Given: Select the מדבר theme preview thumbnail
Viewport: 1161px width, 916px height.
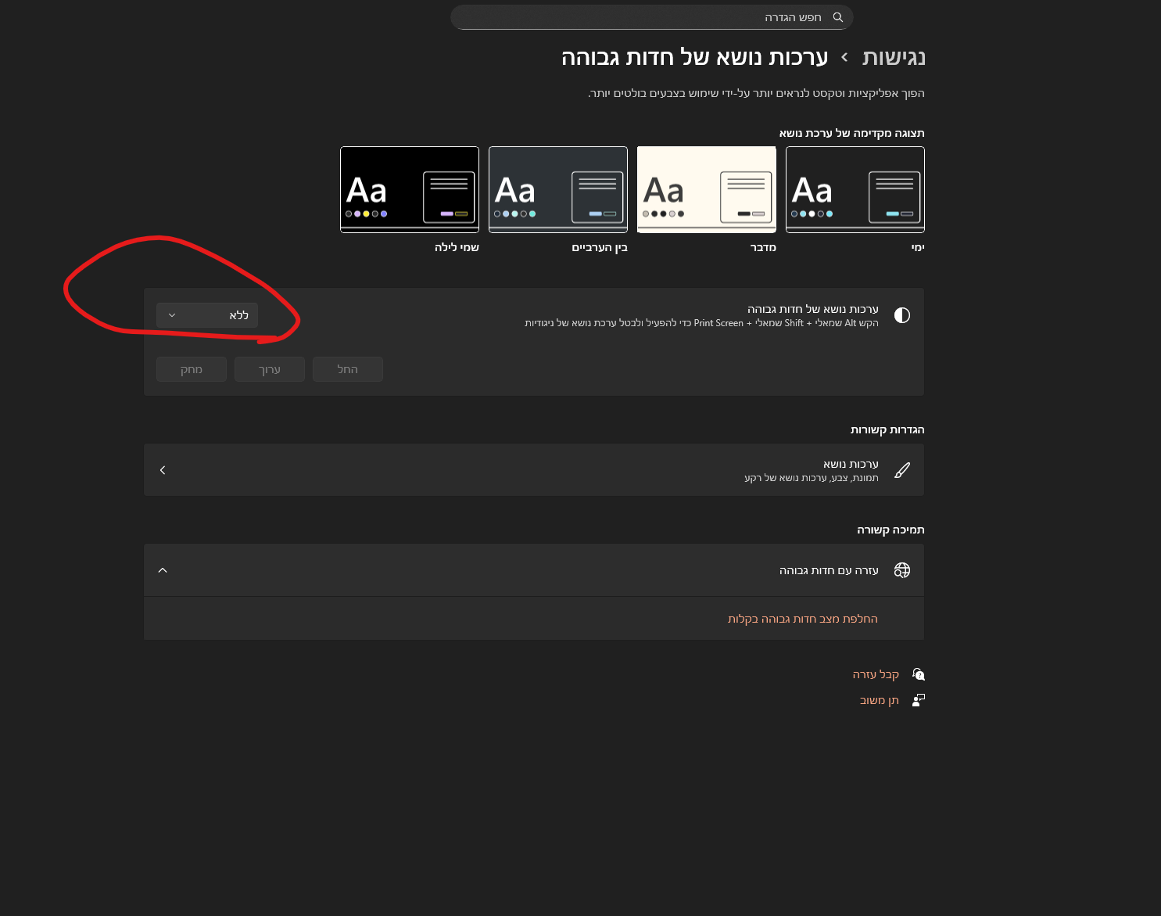Looking at the screenshot, I should click(707, 189).
